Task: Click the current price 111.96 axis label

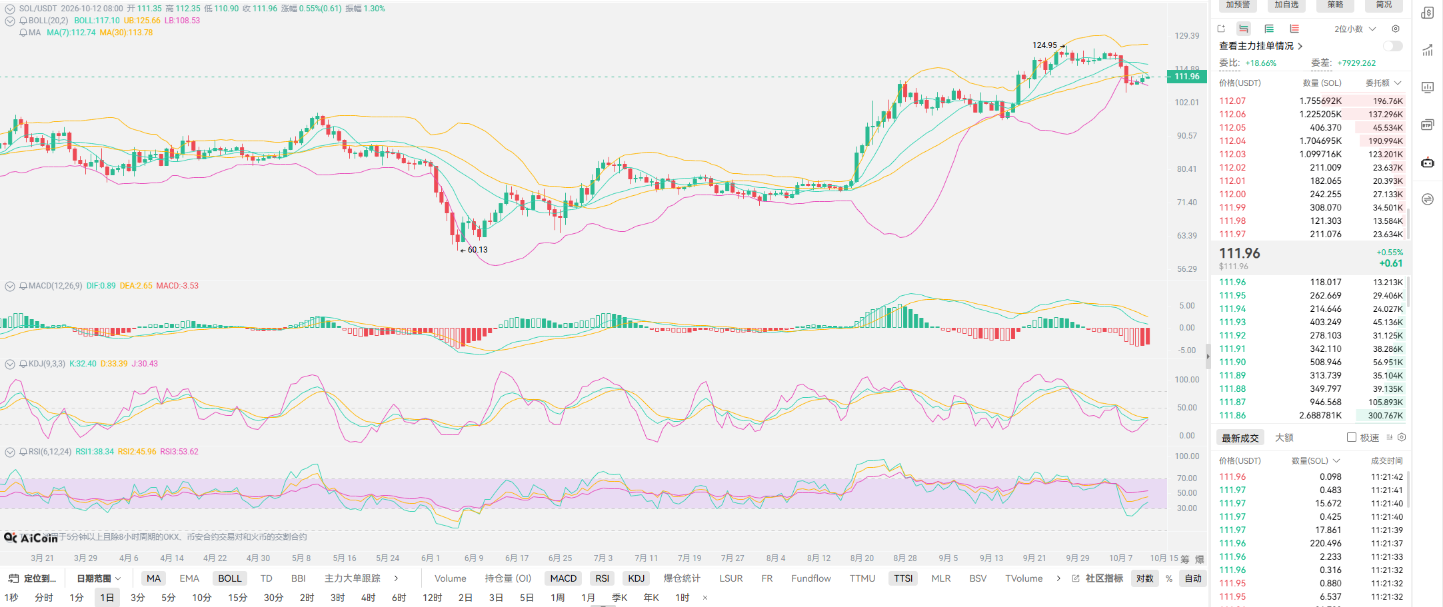Action: [1186, 77]
